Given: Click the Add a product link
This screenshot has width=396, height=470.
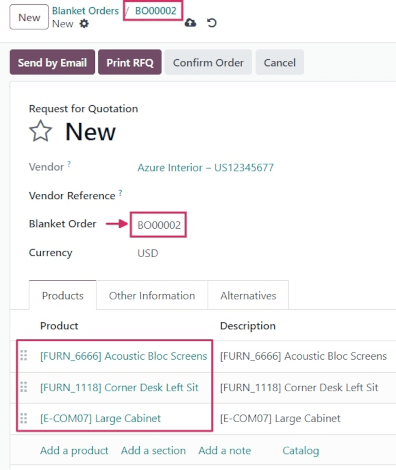Looking at the screenshot, I should (74, 450).
